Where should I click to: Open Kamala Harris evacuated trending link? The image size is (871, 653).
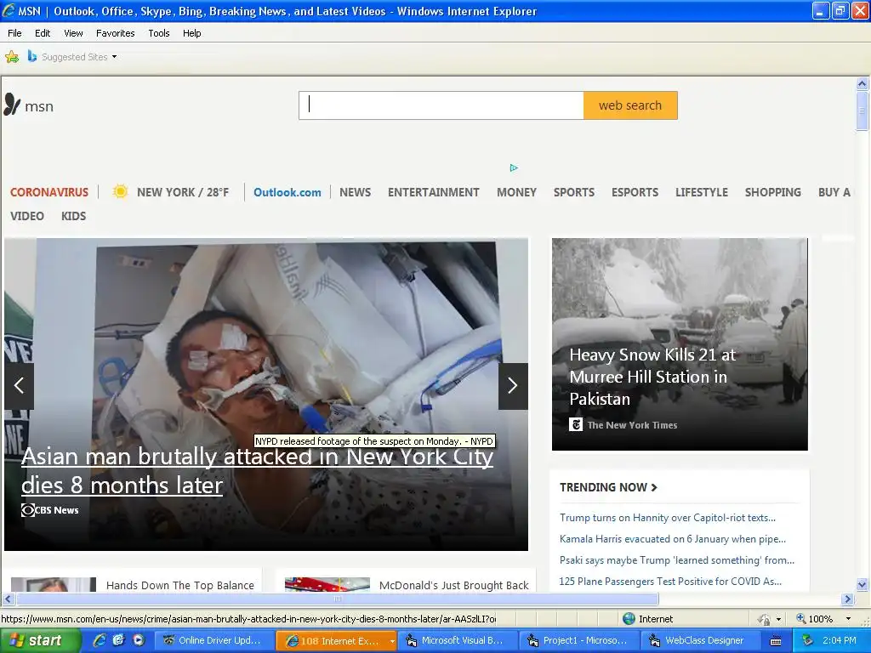point(673,538)
